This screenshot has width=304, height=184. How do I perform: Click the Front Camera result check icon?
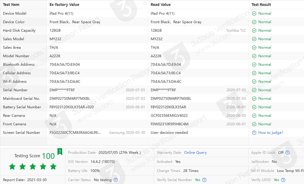tap(254, 124)
